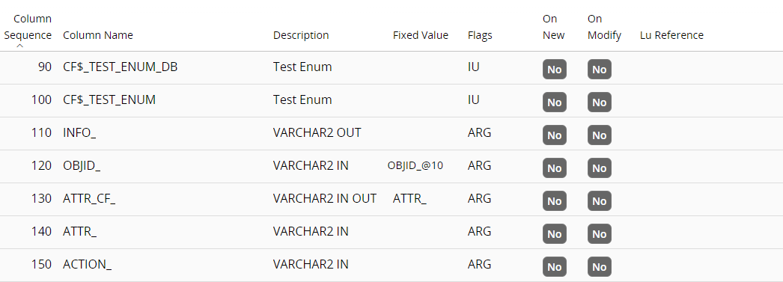The height and width of the screenshot is (282, 783).
Task: Select the CF$_TEST_ENUM_DB column name cell
Action: click(x=121, y=67)
